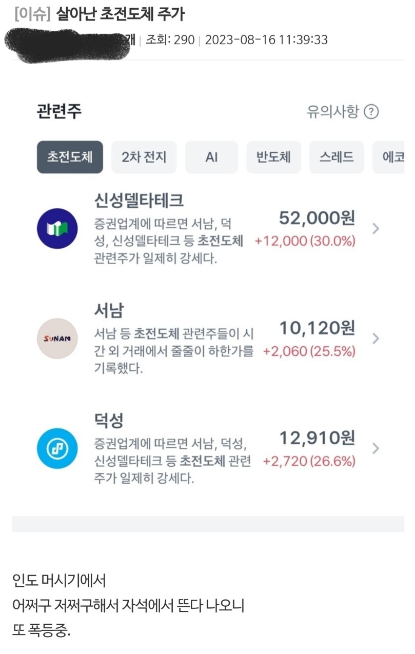Select the 초전도체 category tab
Image resolution: width=415 pixels, height=654 pixels.
click(70, 157)
